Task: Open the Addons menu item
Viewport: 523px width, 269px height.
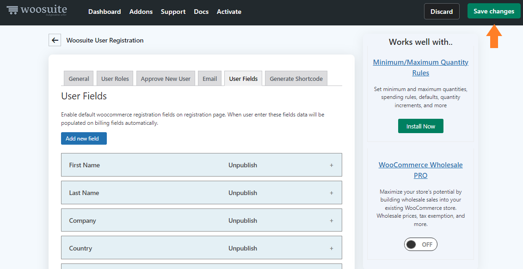Action: click(x=141, y=12)
